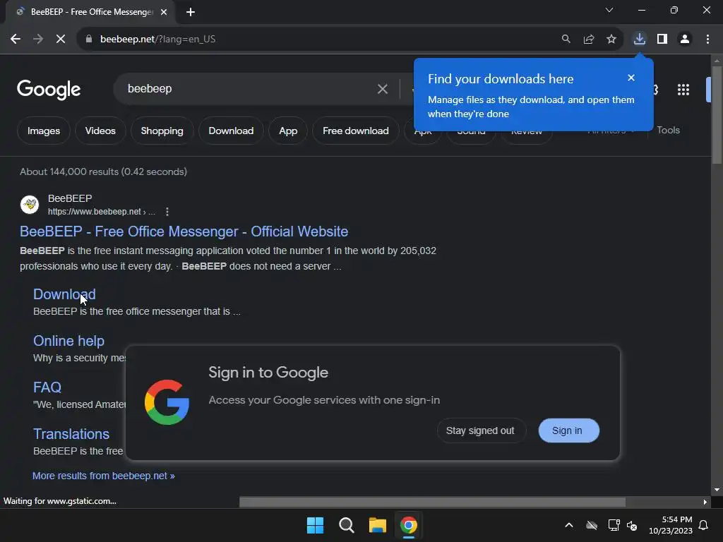Viewport: 723px width, 542px height.
Task: Click the BeeBEEP site favicon
Action: [30, 204]
